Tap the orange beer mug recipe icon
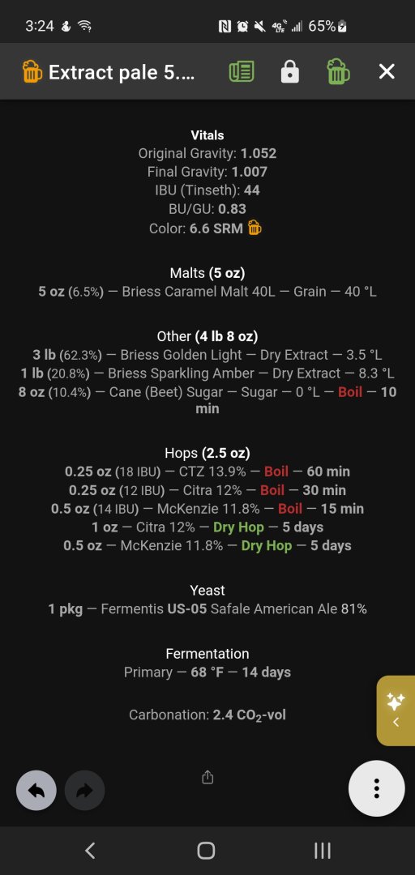 point(32,72)
